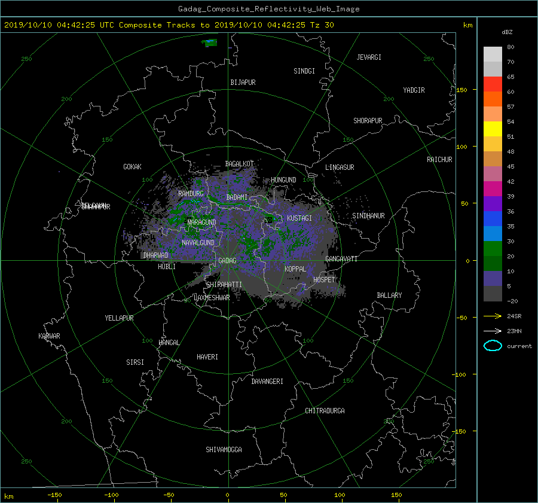Click the NAVALGUND city label

(x=198, y=243)
